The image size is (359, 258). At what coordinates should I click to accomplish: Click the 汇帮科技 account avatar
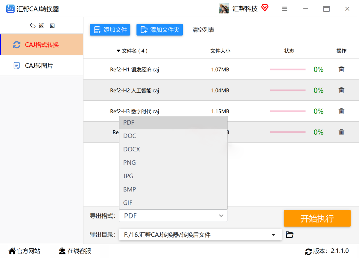224,8
